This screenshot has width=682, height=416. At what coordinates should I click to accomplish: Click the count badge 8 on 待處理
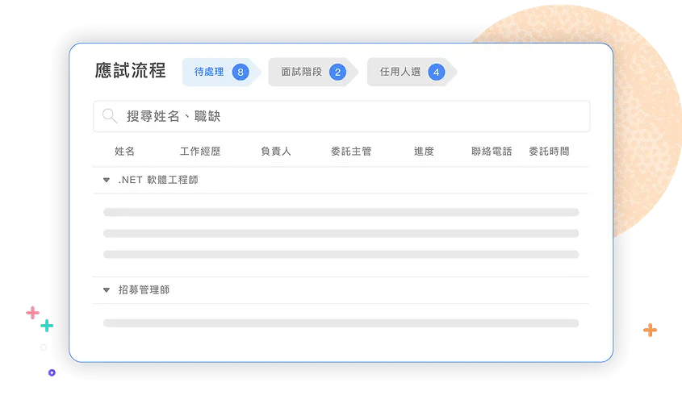pos(241,72)
